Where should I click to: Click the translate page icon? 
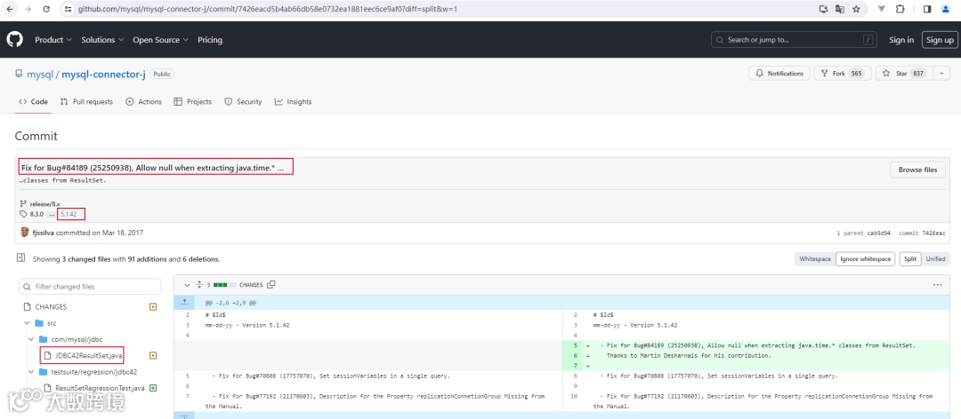[840, 10]
